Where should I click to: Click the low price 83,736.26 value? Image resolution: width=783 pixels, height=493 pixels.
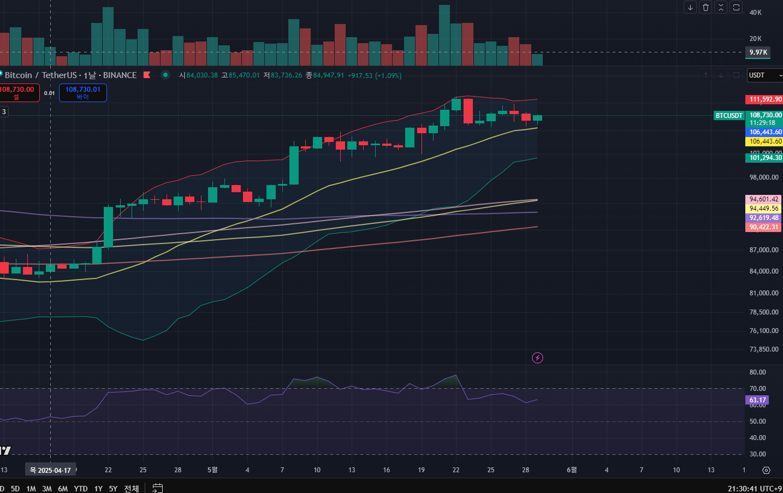point(287,75)
